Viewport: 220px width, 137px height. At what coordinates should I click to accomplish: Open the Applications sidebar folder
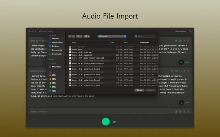57,42
